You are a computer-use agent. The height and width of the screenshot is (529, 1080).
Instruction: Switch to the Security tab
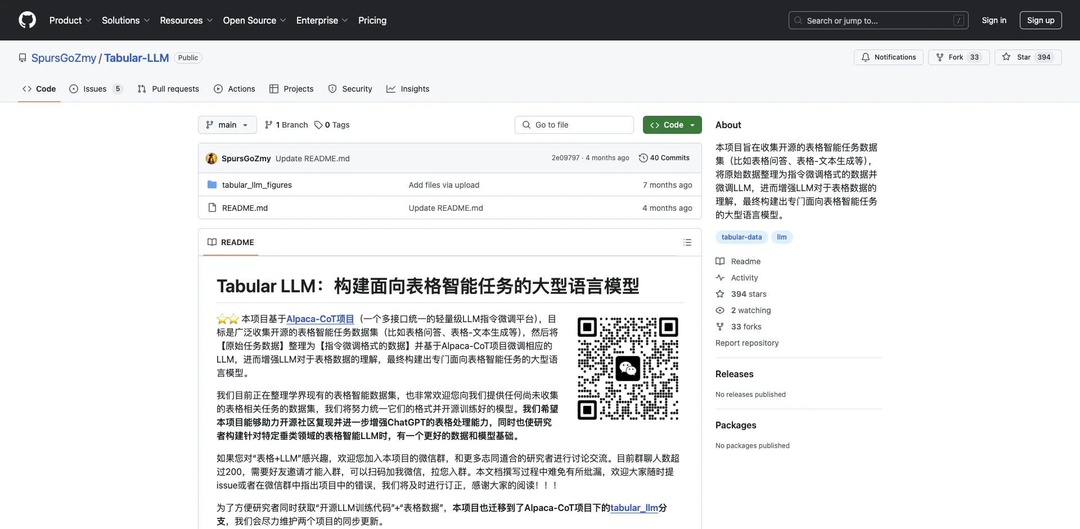pos(350,89)
